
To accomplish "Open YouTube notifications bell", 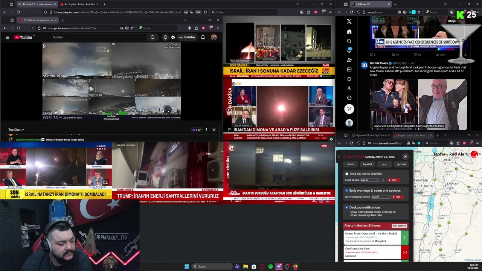I will coord(203,37).
